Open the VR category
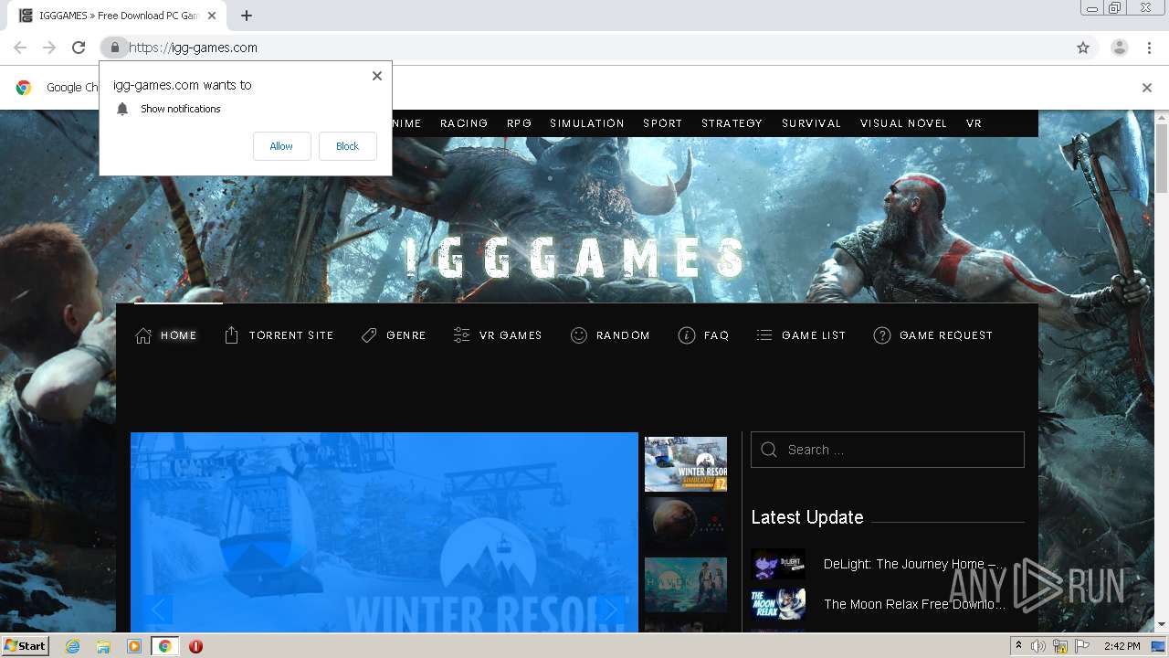This screenshot has height=658, width=1169. 974,123
